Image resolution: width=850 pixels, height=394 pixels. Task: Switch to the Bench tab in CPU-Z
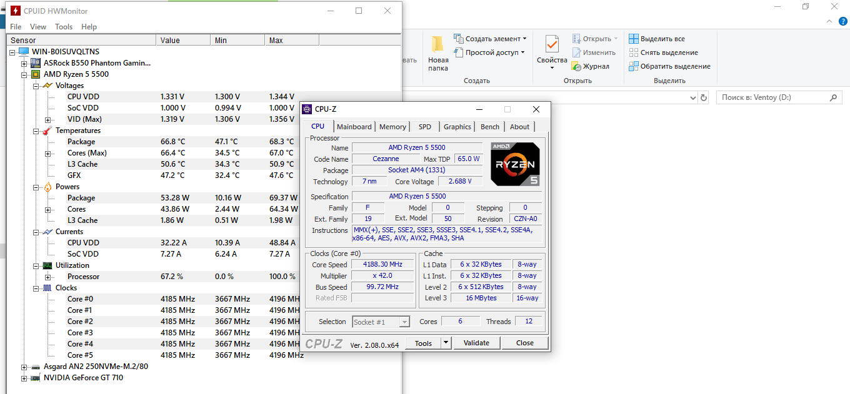coord(490,127)
